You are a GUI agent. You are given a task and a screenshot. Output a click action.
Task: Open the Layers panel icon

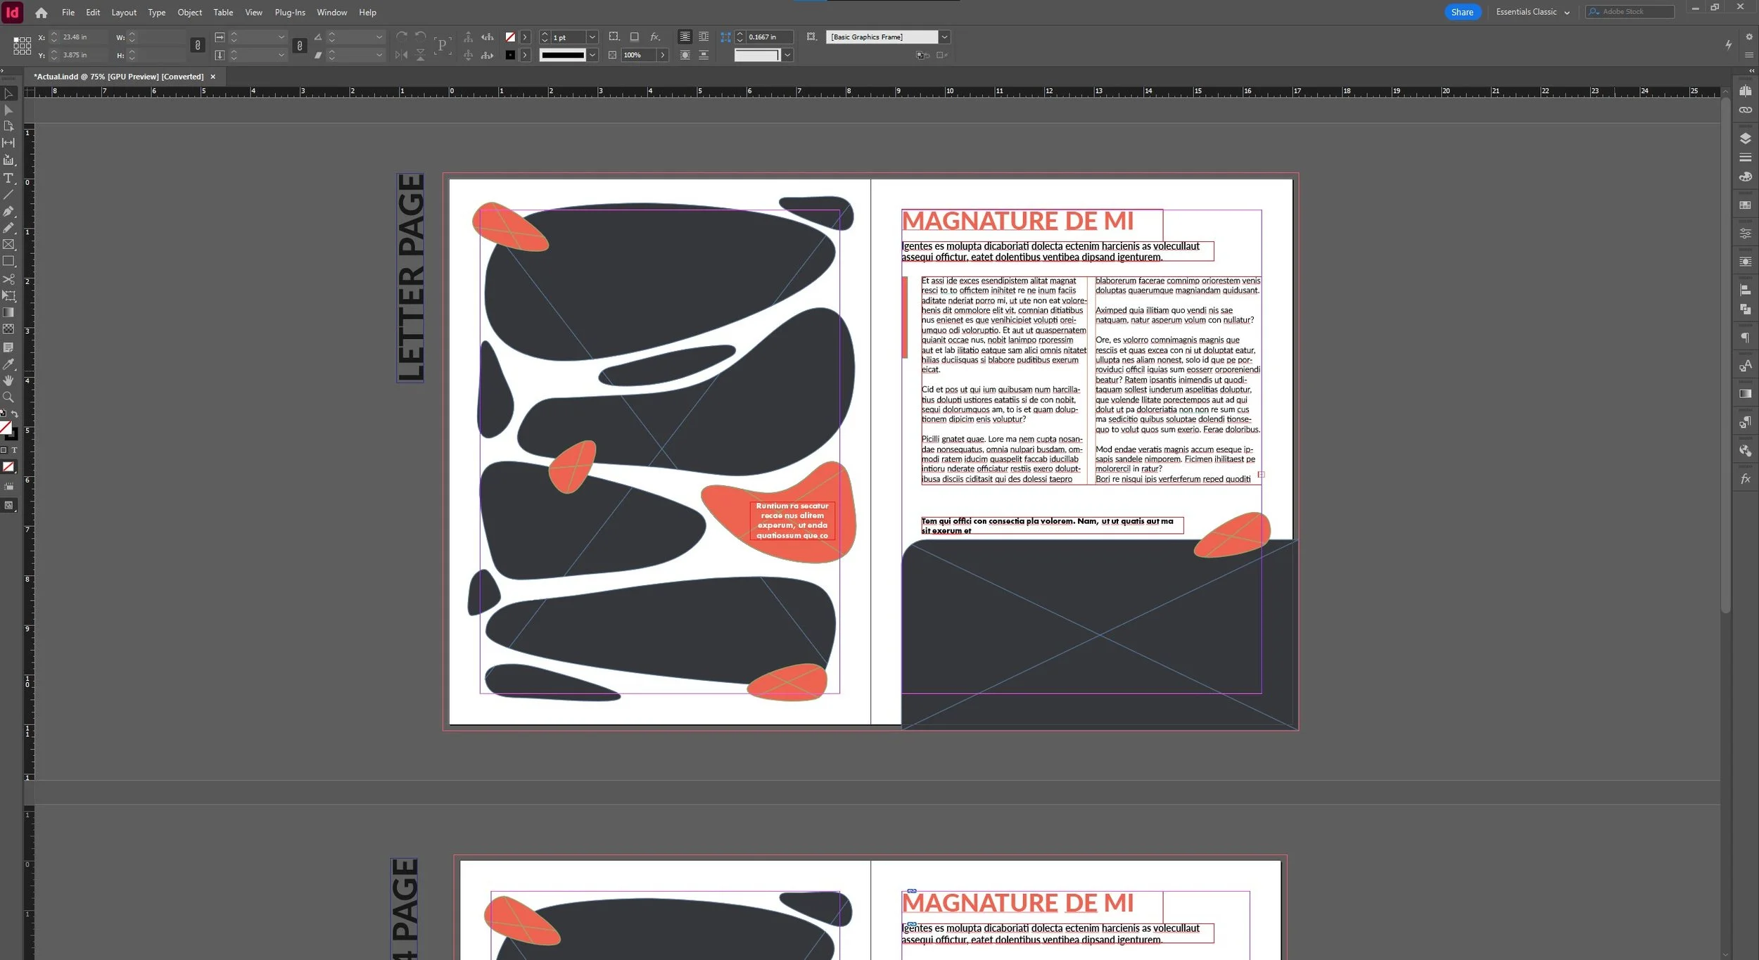pos(1745,139)
